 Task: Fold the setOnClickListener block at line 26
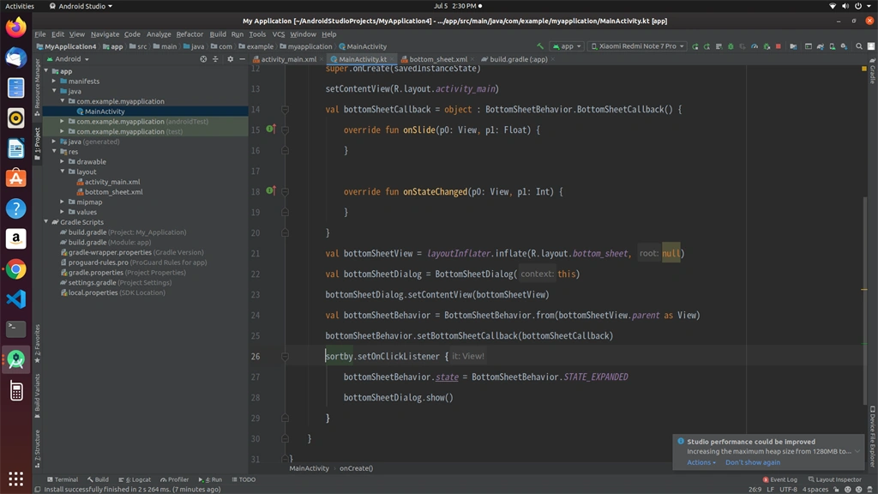tap(285, 356)
